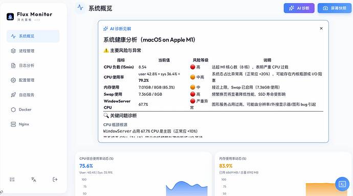Click the 内存使用率动态 chart title
The height and width of the screenshot is (196, 353).
tap(233, 159)
